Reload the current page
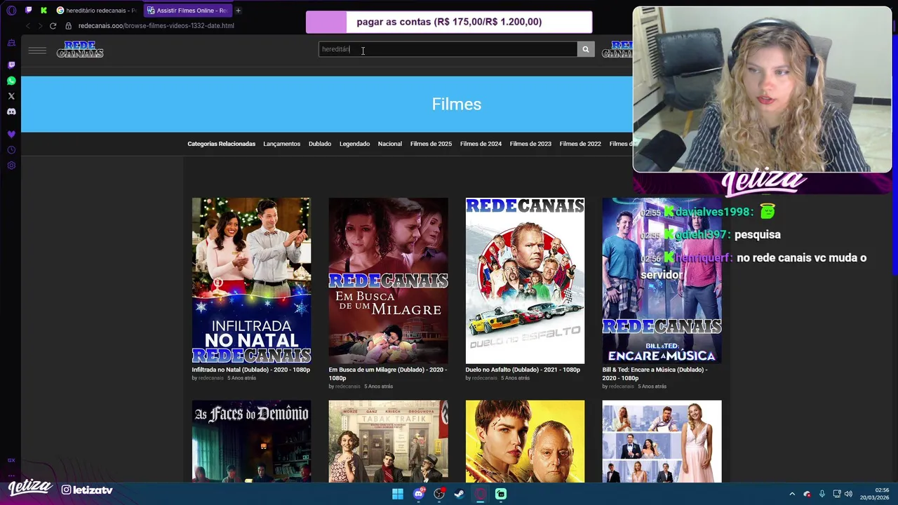 pos(53,25)
